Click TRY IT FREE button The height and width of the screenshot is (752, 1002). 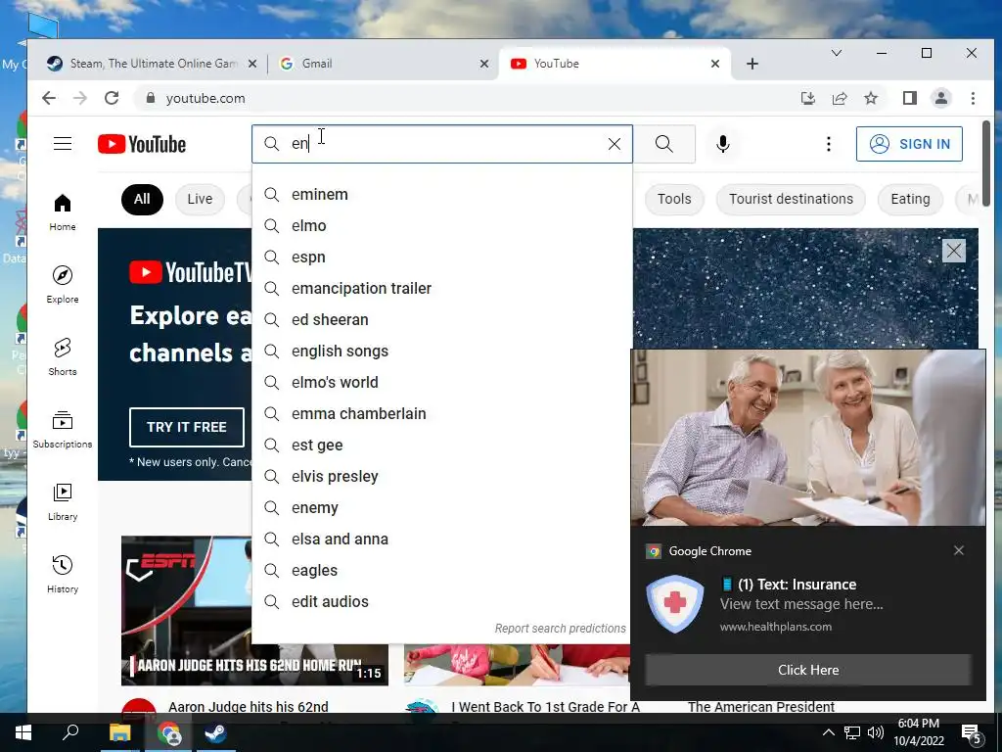(187, 427)
